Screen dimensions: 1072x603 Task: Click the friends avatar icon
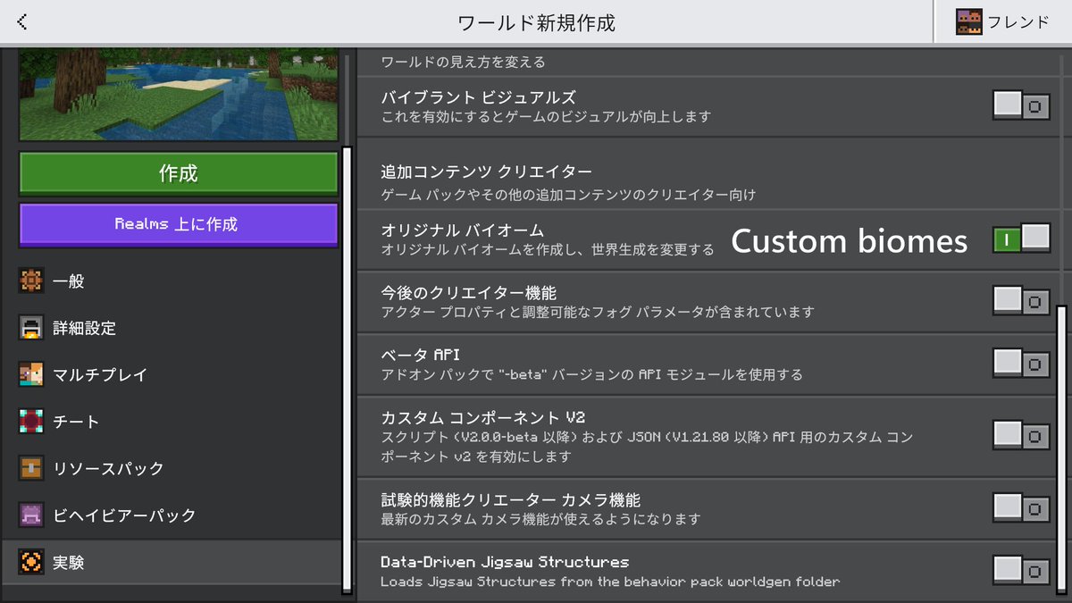tap(969, 21)
